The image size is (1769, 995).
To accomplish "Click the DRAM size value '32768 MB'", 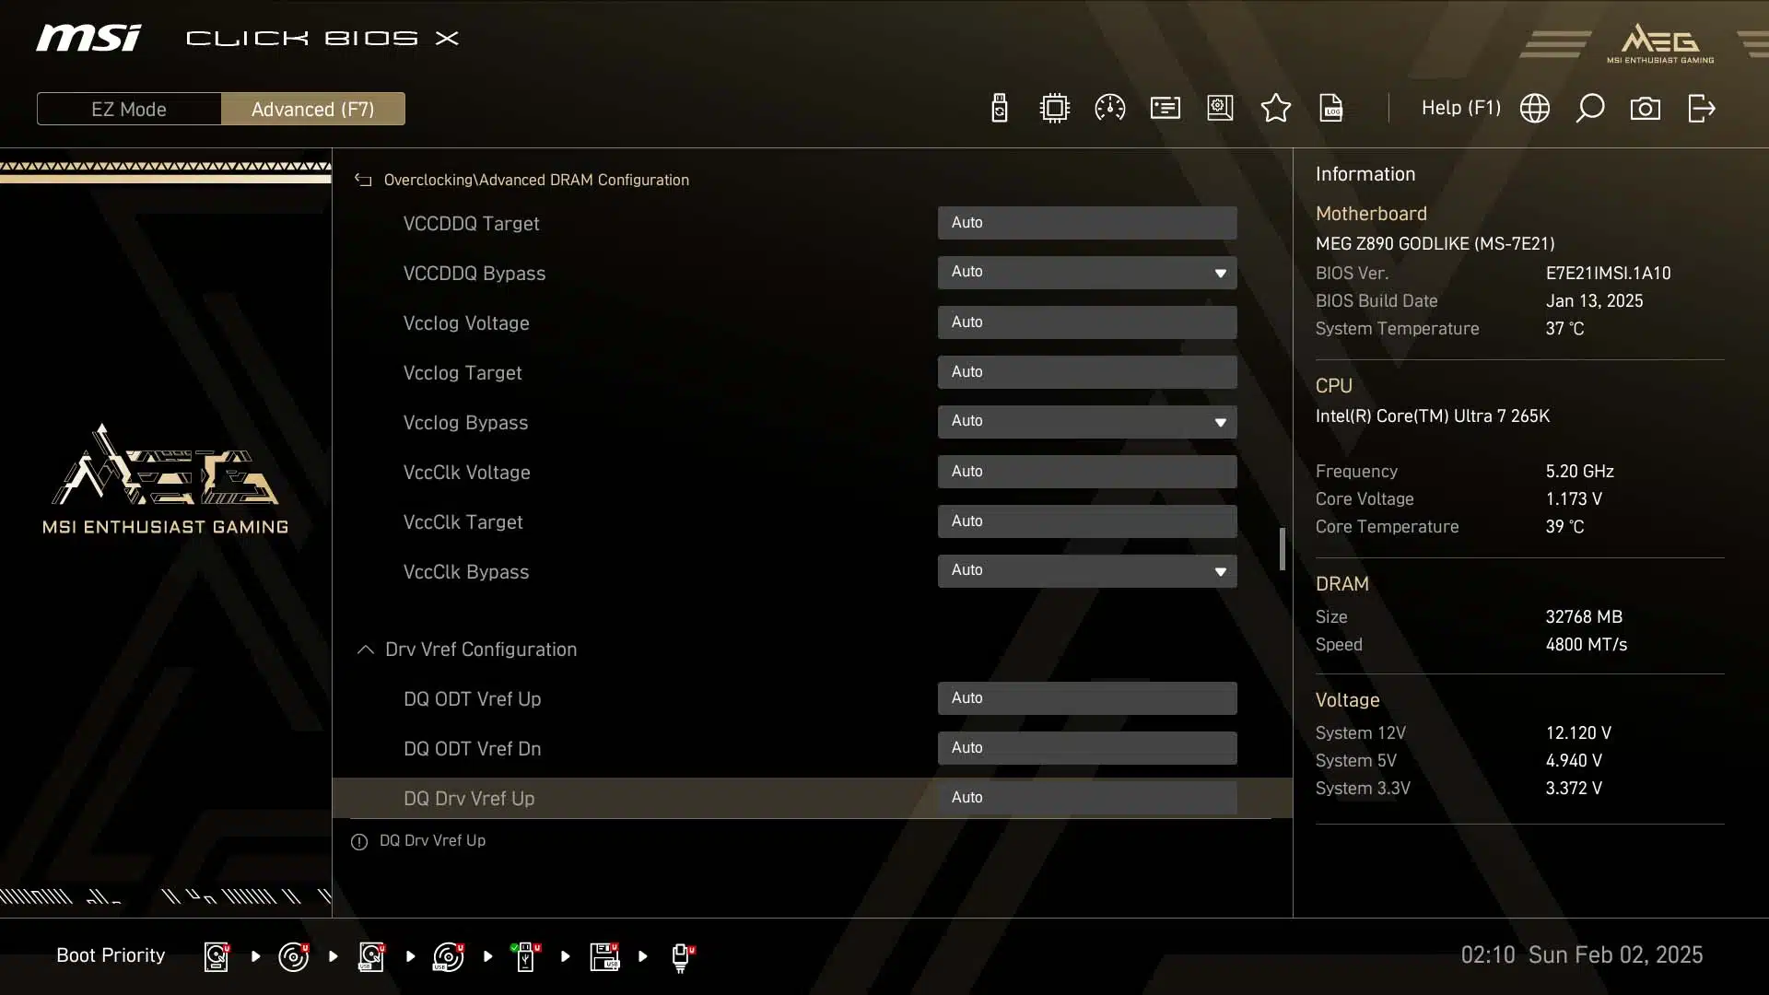I will [x=1584, y=617].
